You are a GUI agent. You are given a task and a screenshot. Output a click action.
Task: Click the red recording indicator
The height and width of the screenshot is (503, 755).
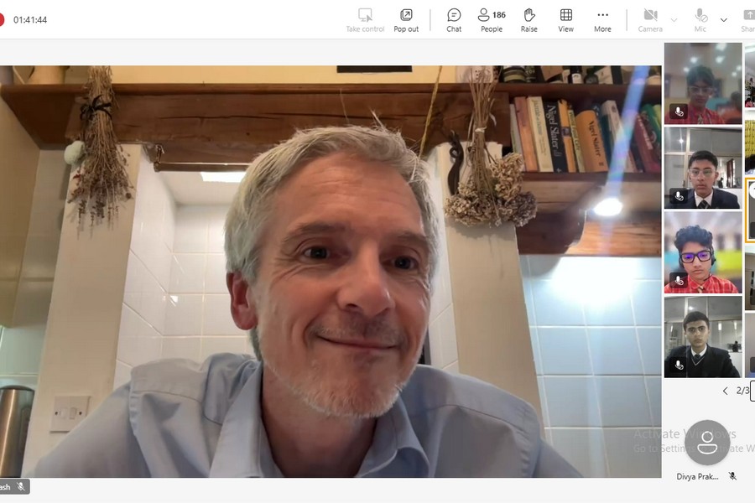1,20
